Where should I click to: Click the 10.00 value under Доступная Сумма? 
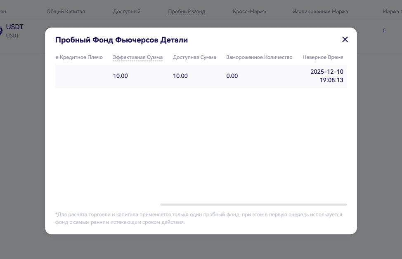(180, 76)
